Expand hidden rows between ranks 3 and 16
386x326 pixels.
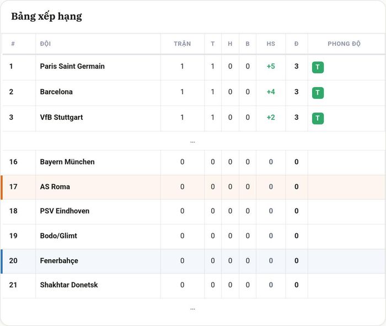192,142
